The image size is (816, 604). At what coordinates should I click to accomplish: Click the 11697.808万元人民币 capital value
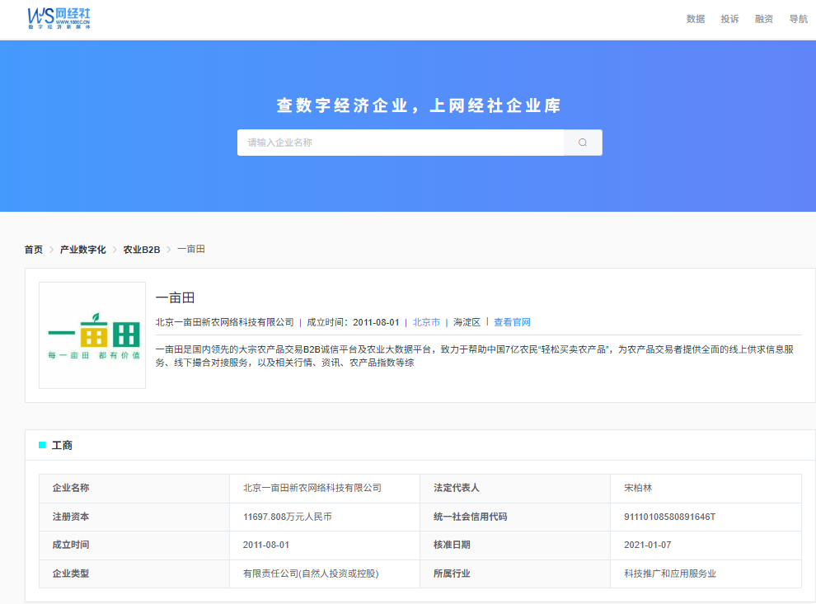coord(288,517)
